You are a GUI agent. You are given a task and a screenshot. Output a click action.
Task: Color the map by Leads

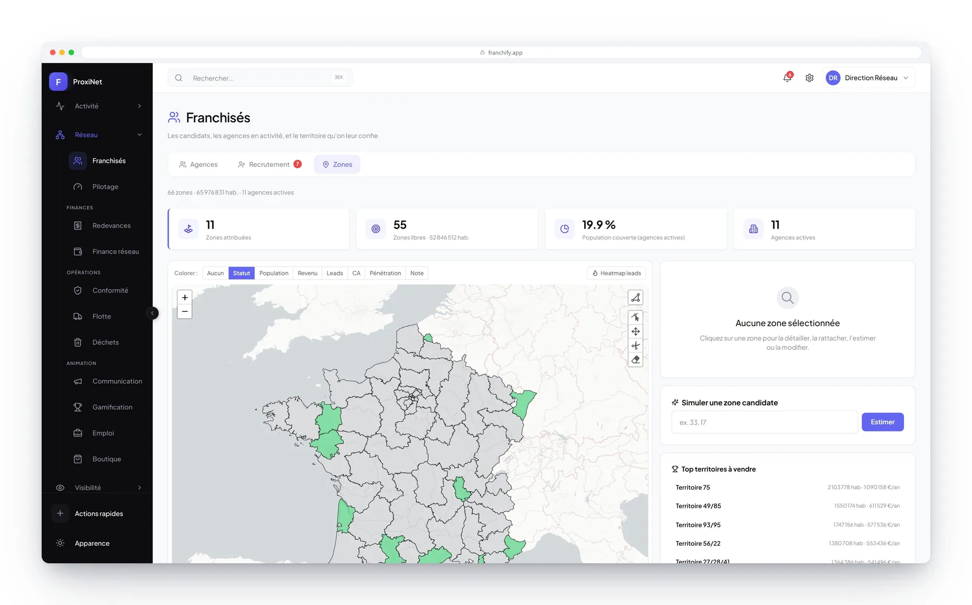[x=335, y=273]
